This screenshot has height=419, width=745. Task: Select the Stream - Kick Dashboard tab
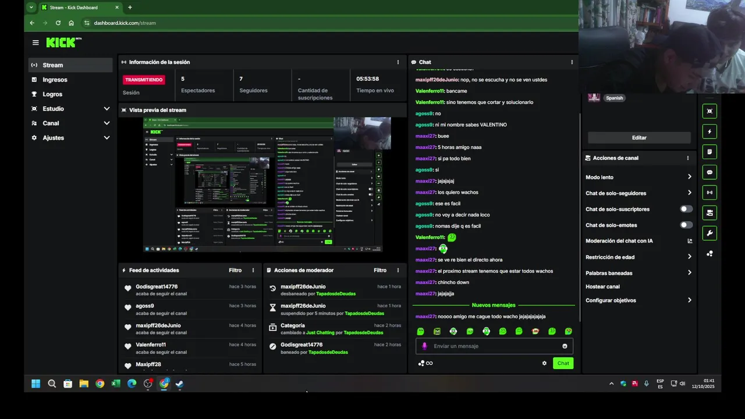80,8
